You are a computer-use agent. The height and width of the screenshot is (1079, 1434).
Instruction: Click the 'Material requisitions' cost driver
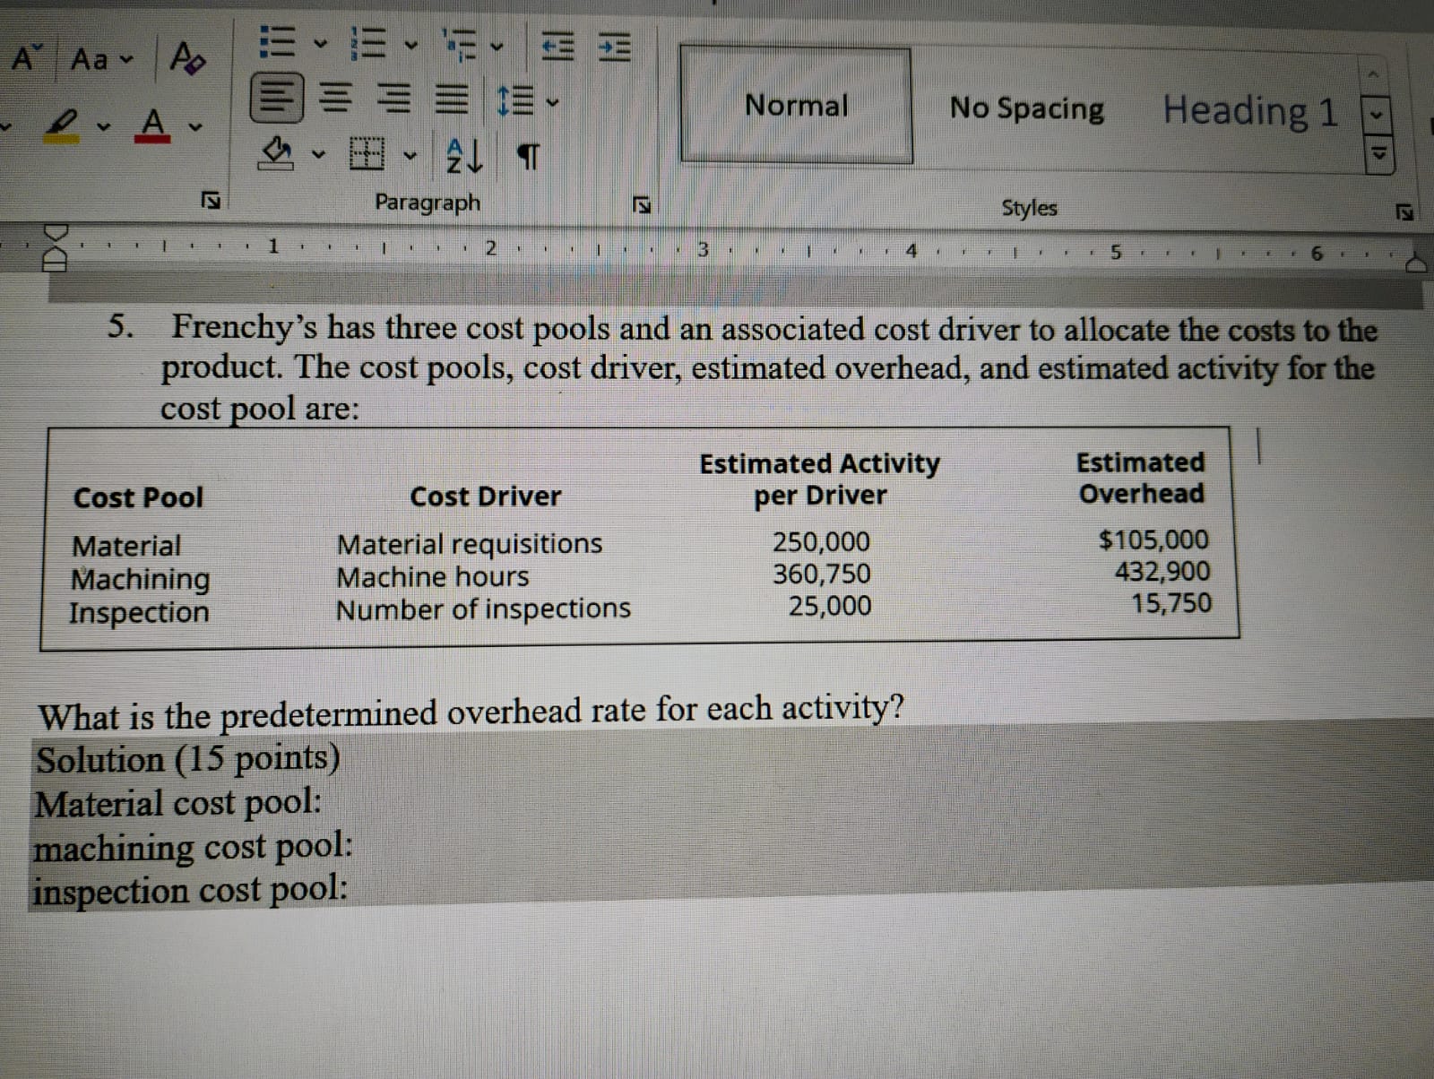[x=470, y=544]
